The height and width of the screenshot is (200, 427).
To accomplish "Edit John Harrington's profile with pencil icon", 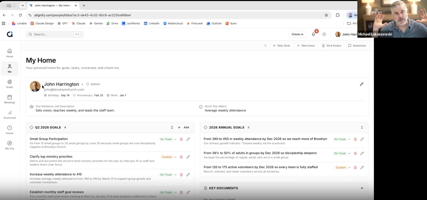I will pos(361,84).
